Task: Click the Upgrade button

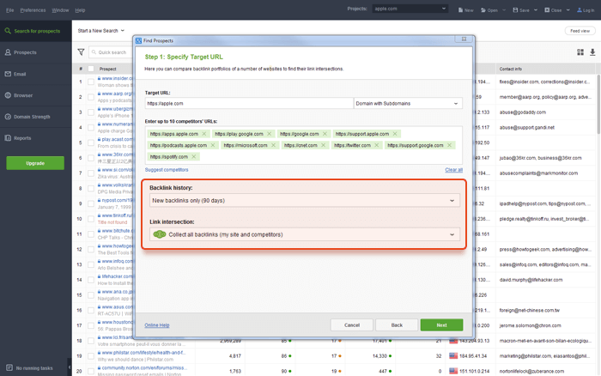Action: pos(35,163)
